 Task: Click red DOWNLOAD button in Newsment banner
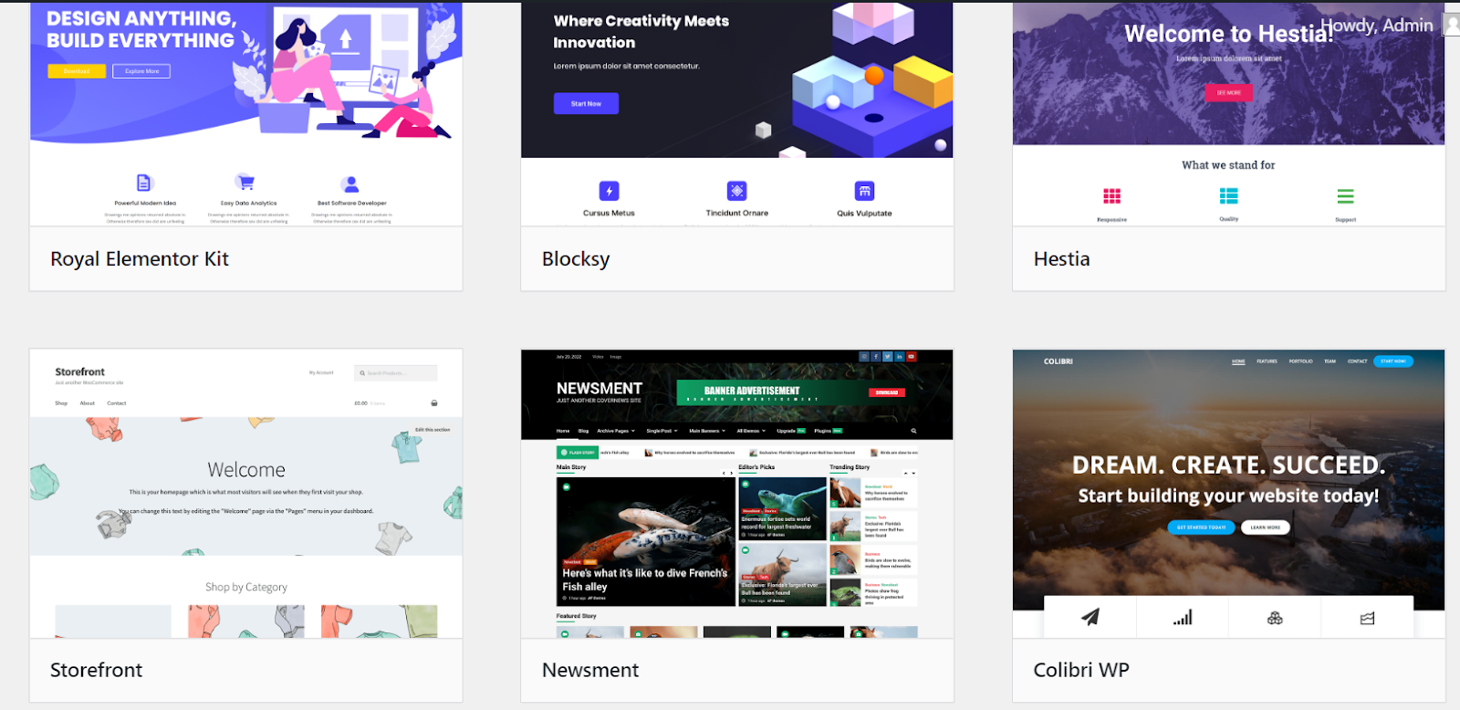pyautogui.click(x=887, y=392)
